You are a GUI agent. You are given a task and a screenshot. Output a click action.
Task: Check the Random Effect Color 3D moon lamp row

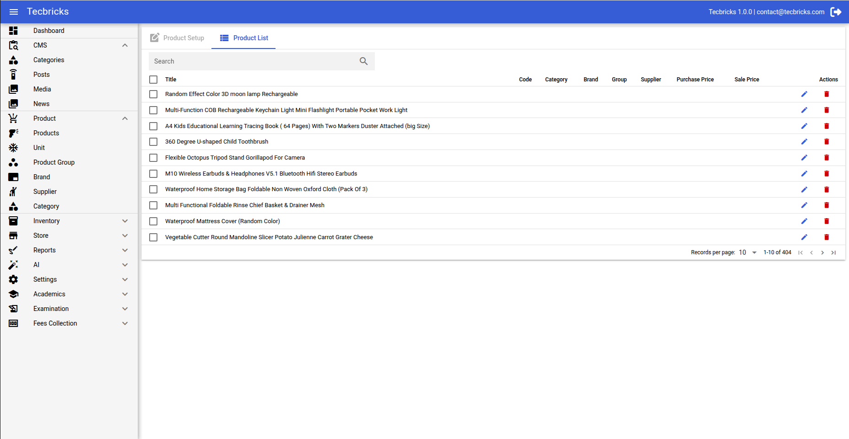point(153,94)
